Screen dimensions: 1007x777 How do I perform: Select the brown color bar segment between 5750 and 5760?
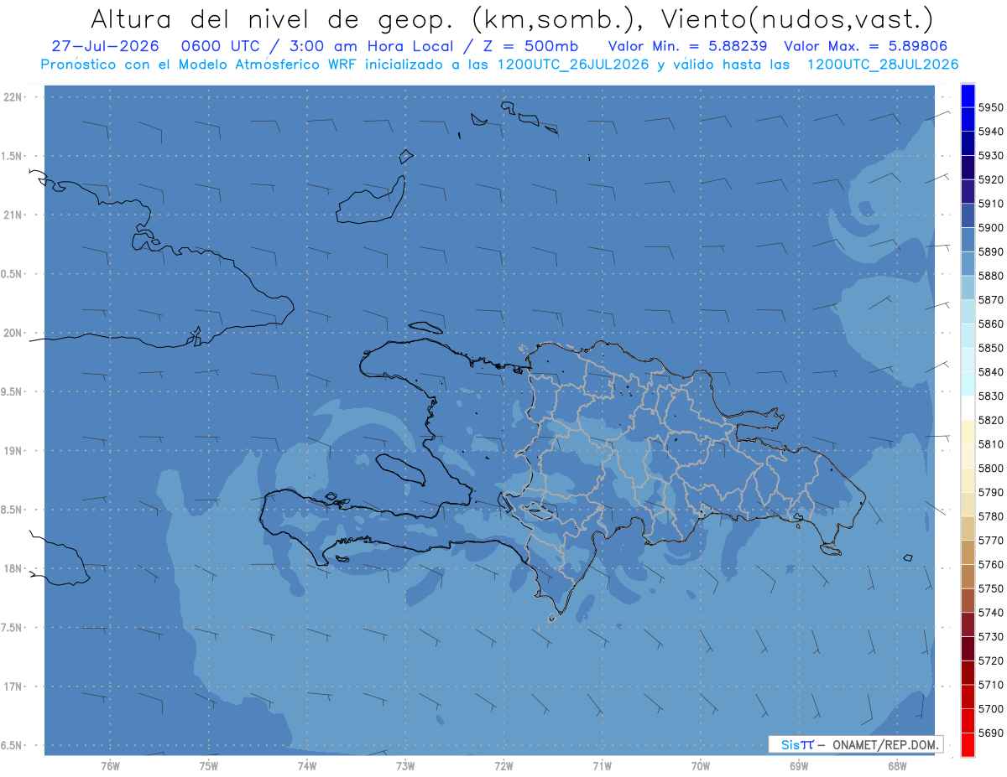click(x=968, y=577)
